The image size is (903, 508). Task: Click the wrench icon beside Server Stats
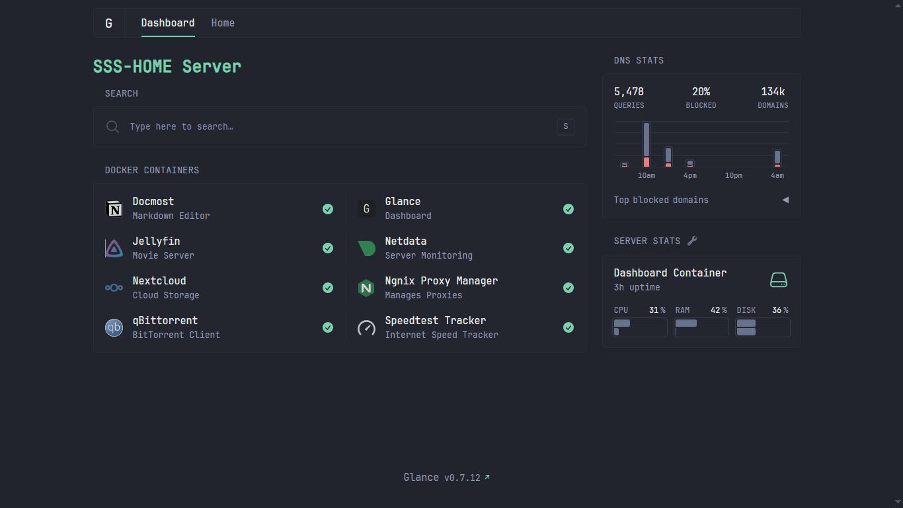[x=692, y=241]
